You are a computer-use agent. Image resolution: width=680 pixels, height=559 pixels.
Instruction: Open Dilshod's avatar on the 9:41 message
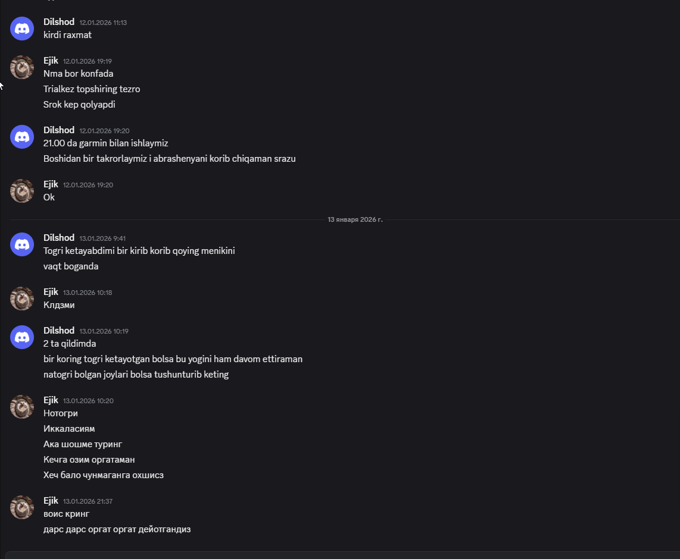coord(22,244)
